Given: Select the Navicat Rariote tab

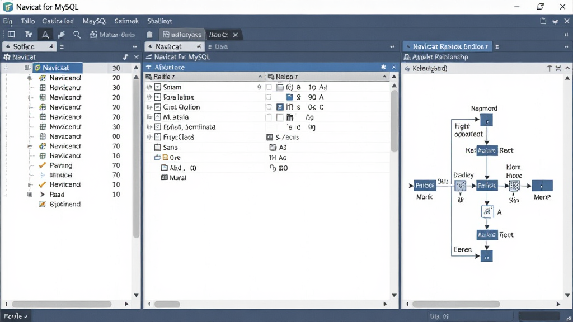Looking at the screenshot, I should [447, 47].
